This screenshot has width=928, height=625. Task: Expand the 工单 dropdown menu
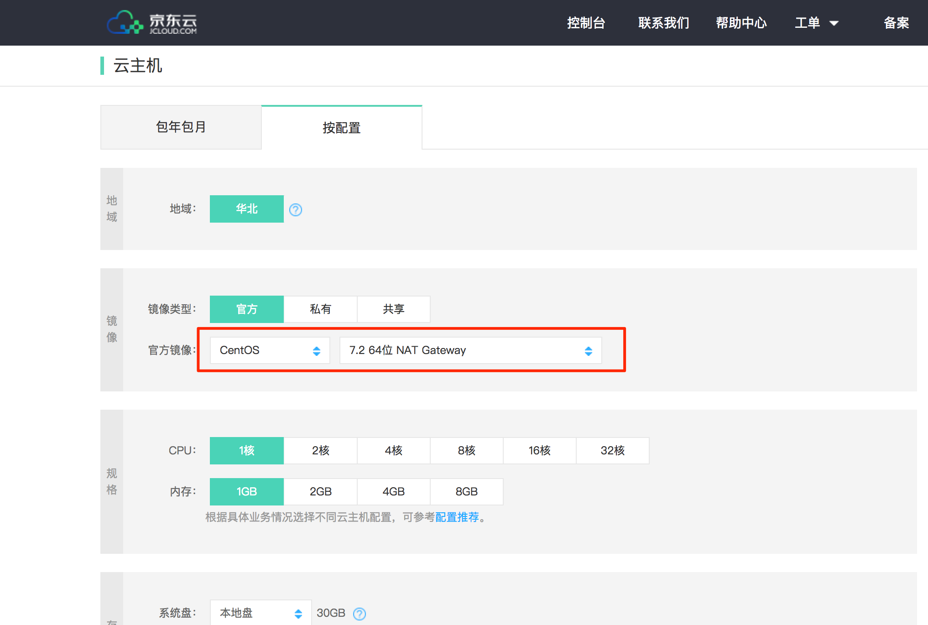click(816, 23)
